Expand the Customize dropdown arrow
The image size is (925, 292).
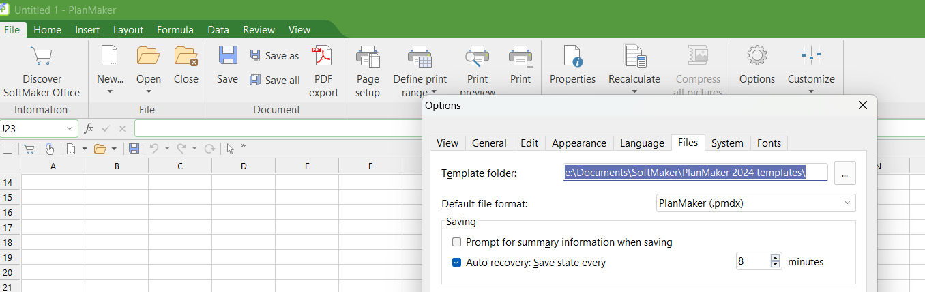tap(811, 91)
